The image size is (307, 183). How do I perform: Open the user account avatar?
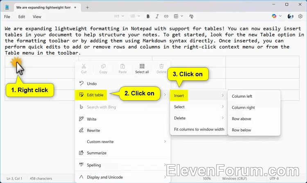[x=290, y=16]
